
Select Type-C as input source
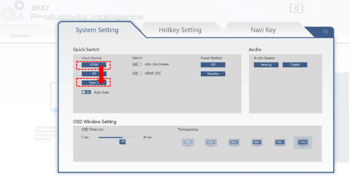click(x=94, y=83)
